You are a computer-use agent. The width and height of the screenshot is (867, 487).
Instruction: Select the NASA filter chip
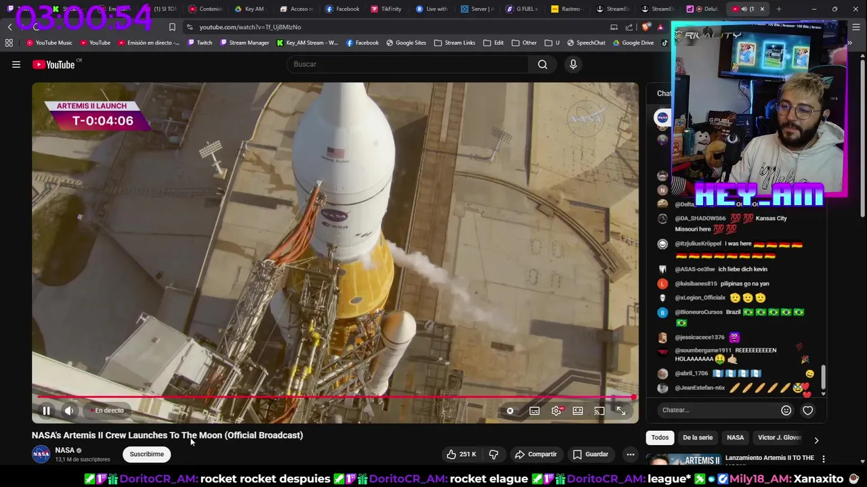735,438
